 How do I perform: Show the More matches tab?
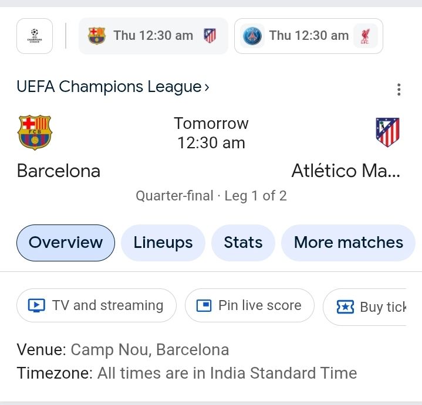348,243
